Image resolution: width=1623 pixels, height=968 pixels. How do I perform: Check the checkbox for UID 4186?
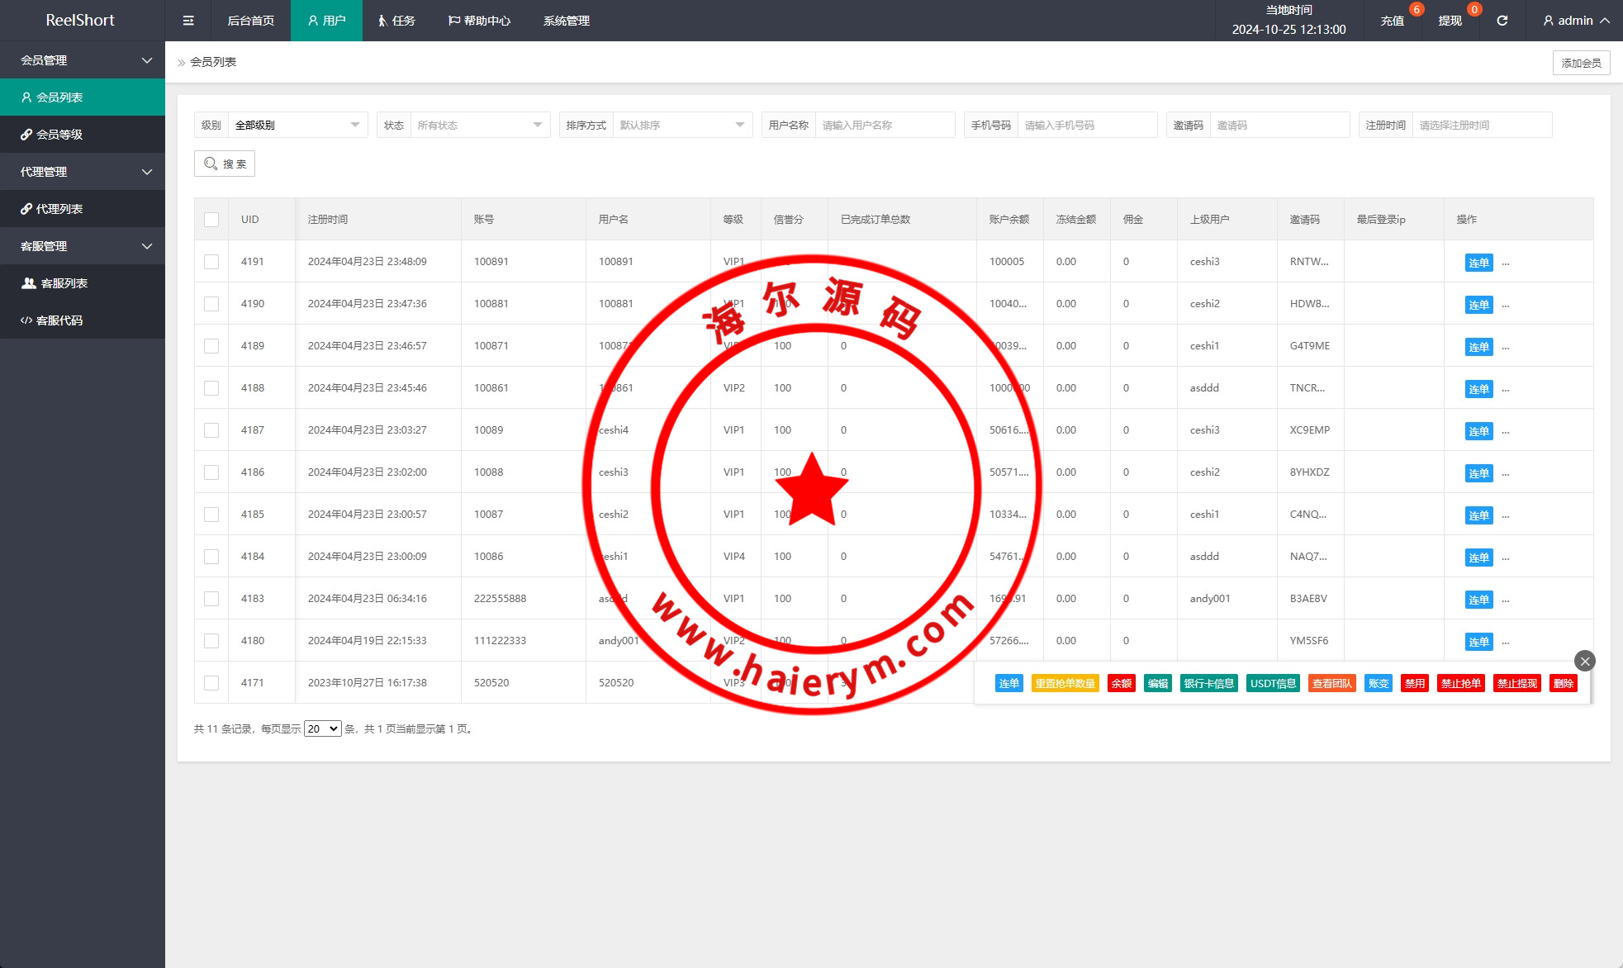point(211,472)
